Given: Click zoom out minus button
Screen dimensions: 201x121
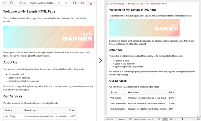Looking at the screenshot, I should 176,119.
